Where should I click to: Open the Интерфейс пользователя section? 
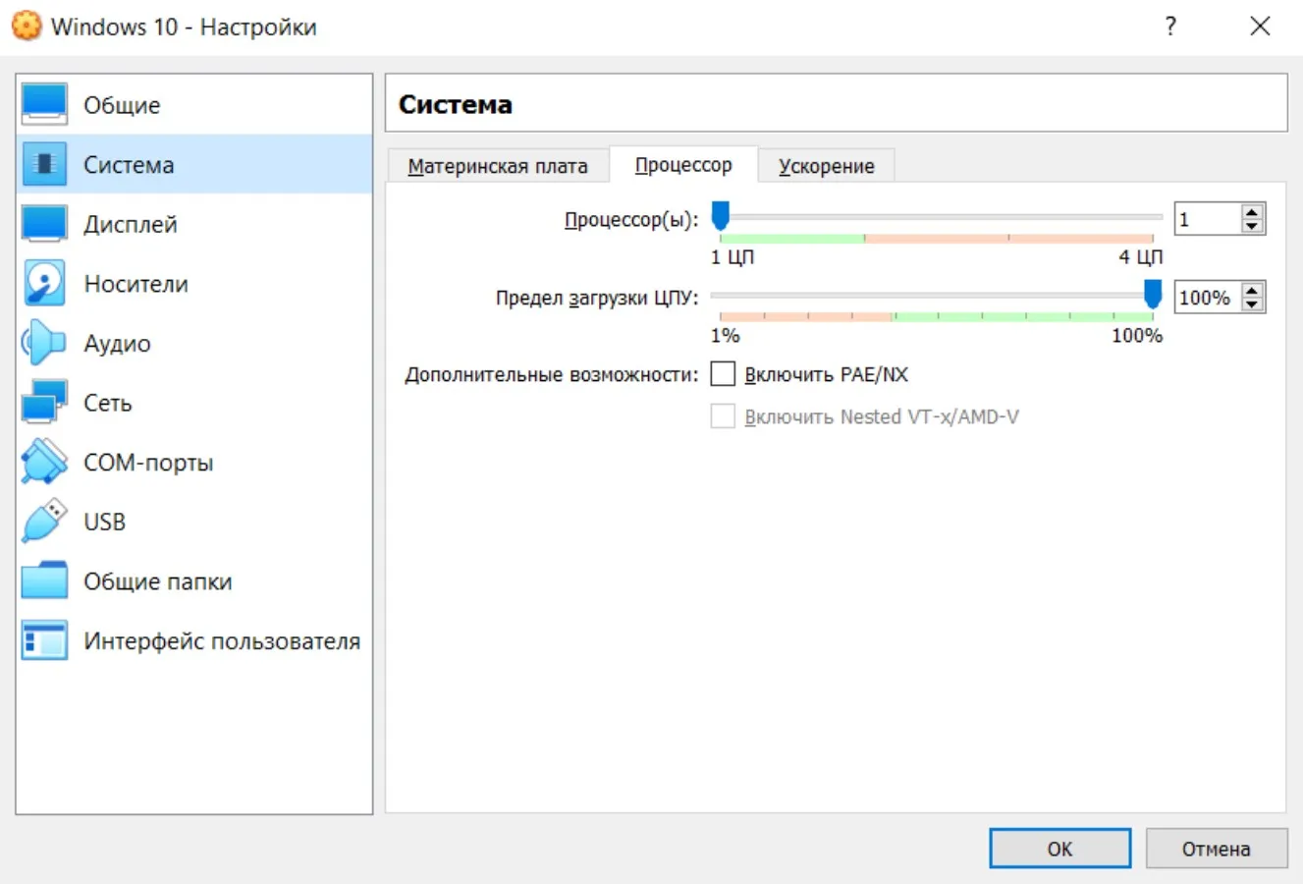(194, 640)
